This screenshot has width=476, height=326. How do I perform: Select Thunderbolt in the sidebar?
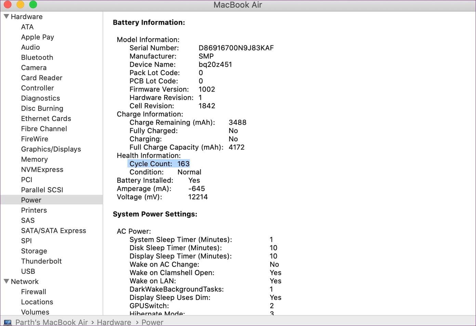(41, 261)
